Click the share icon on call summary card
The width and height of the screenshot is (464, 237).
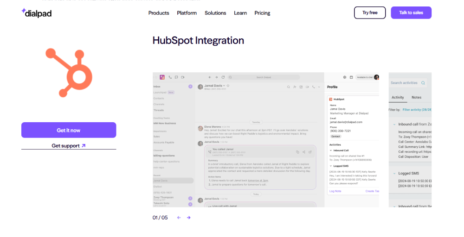(304, 152)
